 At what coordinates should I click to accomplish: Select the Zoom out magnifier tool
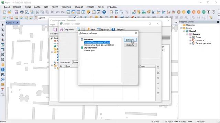click(x=3, y=60)
